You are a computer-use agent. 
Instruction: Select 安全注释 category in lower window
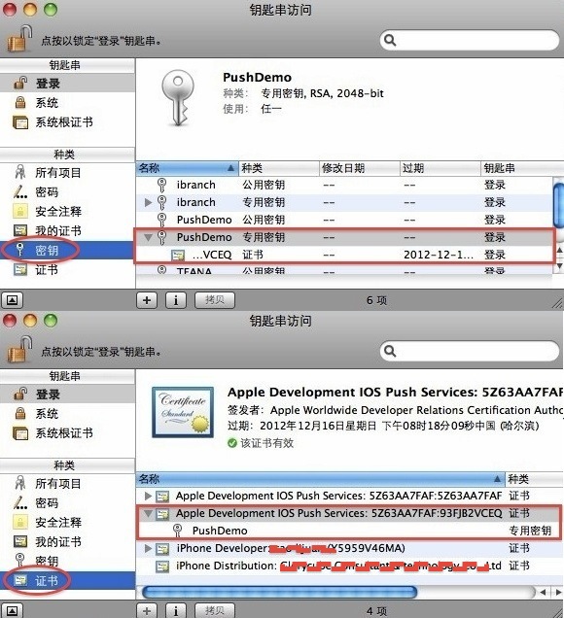click(x=67, y=522)
